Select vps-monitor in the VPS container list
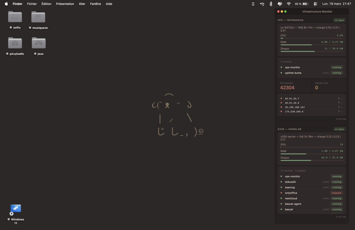 [x=311, y=67]
